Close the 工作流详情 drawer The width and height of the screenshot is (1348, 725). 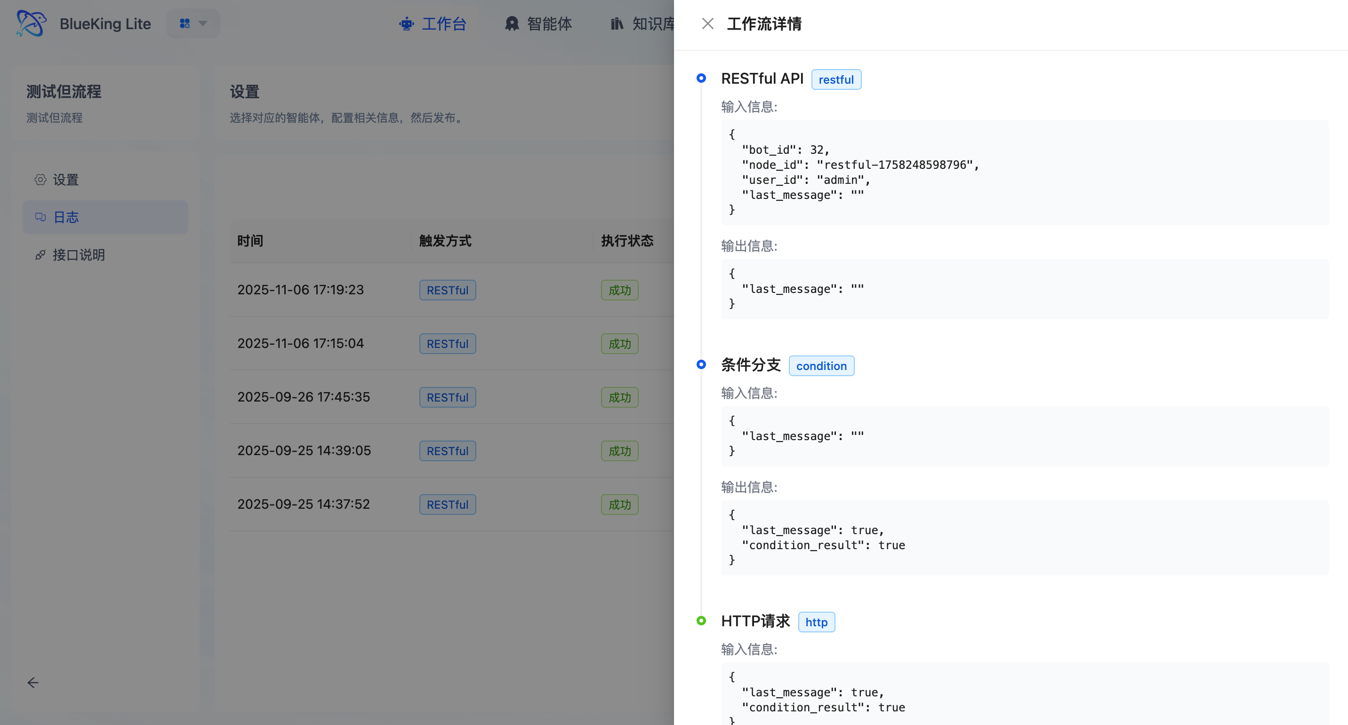pos(707,24)
